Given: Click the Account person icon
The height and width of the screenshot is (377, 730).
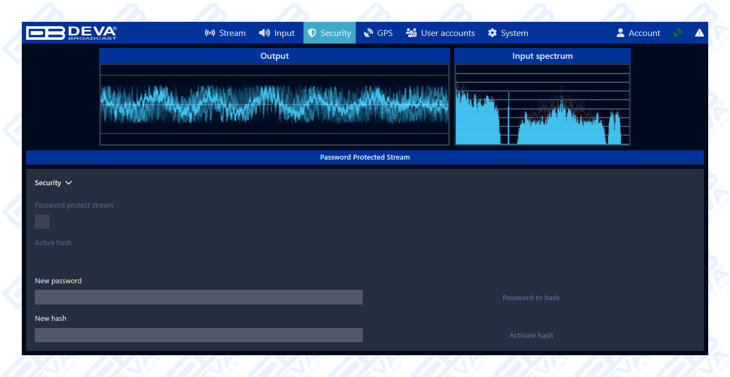Looking at the screenshot, I should point(620,33).
